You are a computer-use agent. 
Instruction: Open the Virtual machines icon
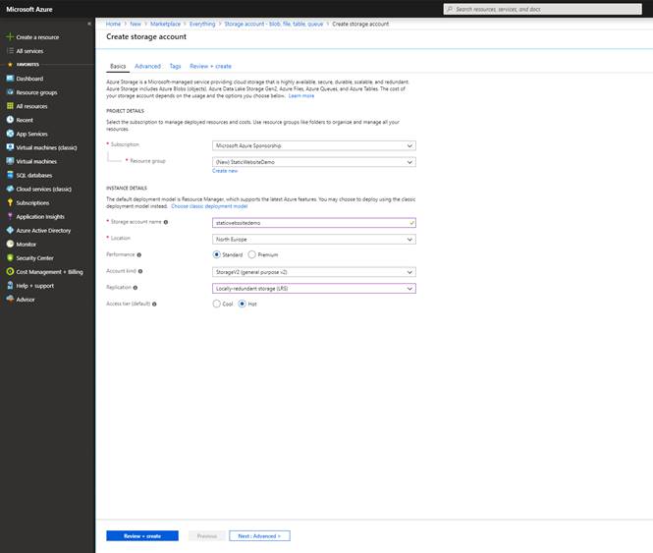pyautogui.click(x=10, y=161)
